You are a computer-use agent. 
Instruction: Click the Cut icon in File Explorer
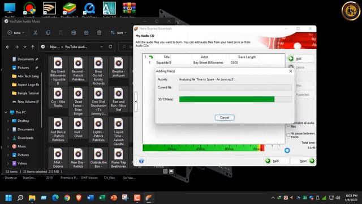click(35, 33)
